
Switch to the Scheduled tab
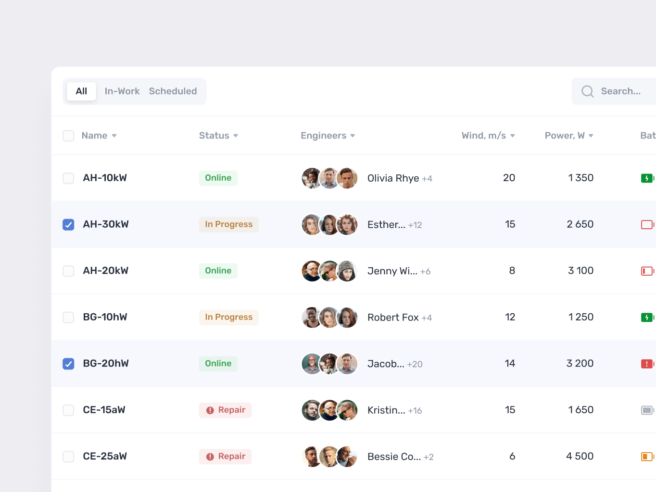coord(173,91)
